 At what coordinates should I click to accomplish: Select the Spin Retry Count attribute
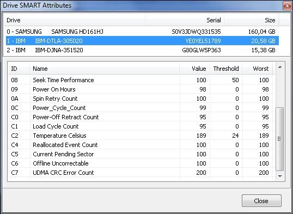pyautogui.click(x=142, y=99)
